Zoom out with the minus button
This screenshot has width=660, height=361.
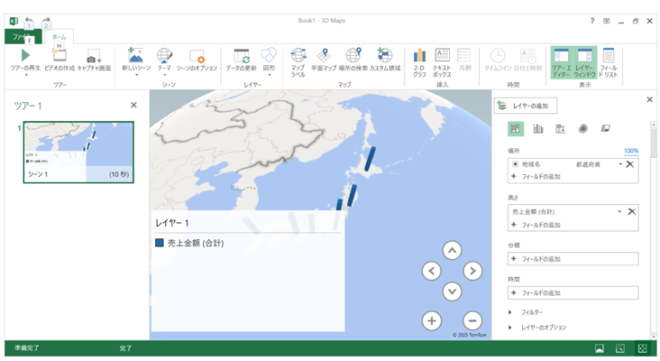[x=472, y=321]
